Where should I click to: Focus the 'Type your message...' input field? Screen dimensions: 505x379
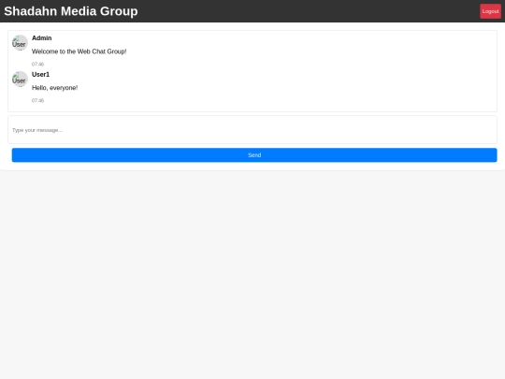click(x=252, y=130)
